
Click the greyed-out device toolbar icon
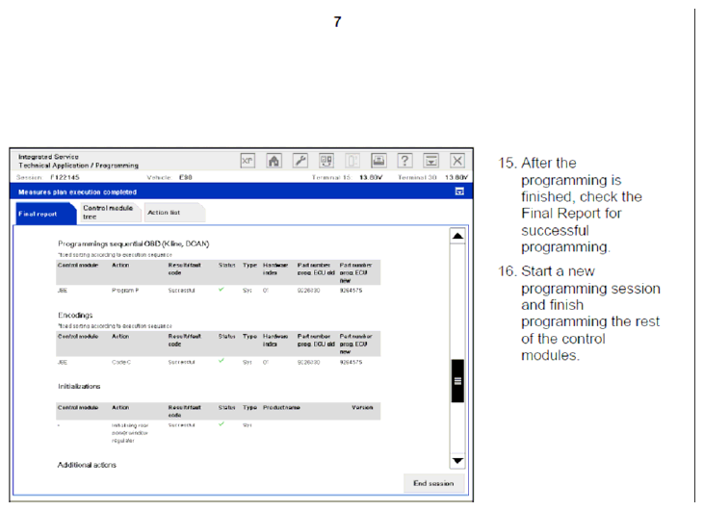352,161
